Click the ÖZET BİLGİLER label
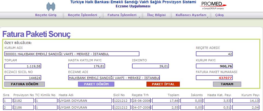Screen dimensions: 263x111 tap(18, 43)
